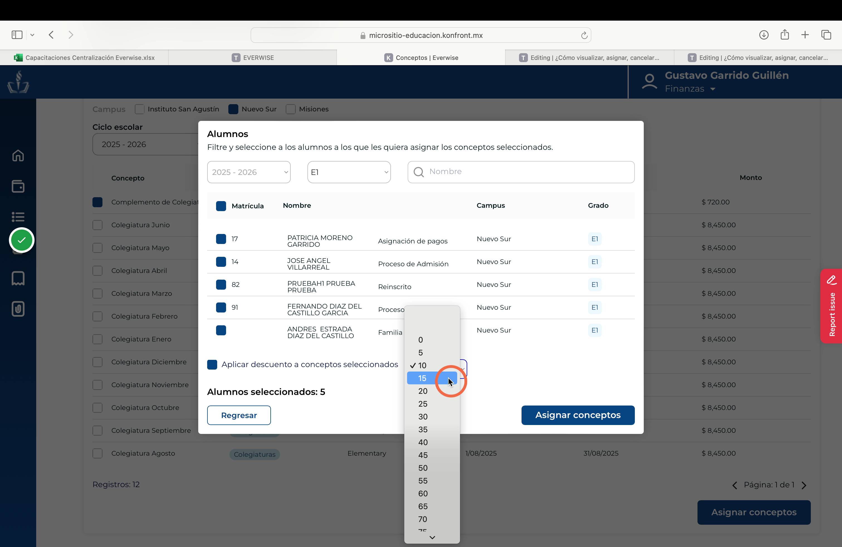Click the user profile avatar icon
842x547 pixels.
tap(650, 82)
